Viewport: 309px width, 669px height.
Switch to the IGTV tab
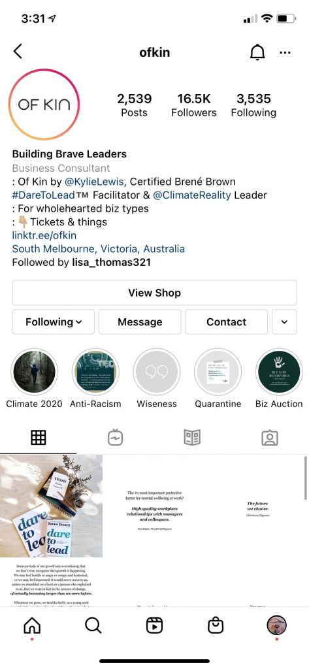tap(115, 438)
